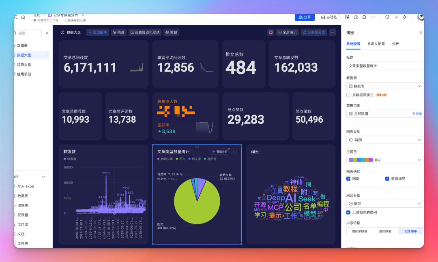Click the 内容创作工作流 folder breadcrumb
The width and height of the screenshot is (438, 262).
point(46,20)
